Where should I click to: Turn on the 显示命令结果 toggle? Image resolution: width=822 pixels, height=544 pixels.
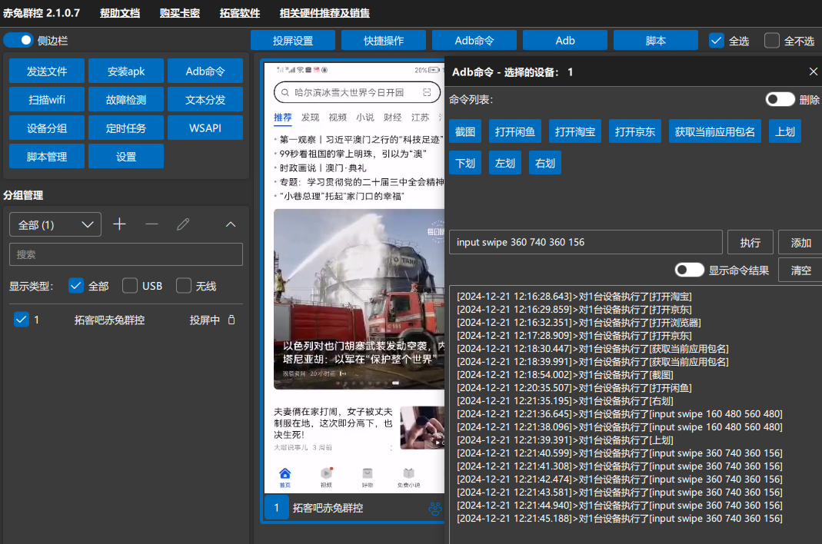tap(690, 270)
